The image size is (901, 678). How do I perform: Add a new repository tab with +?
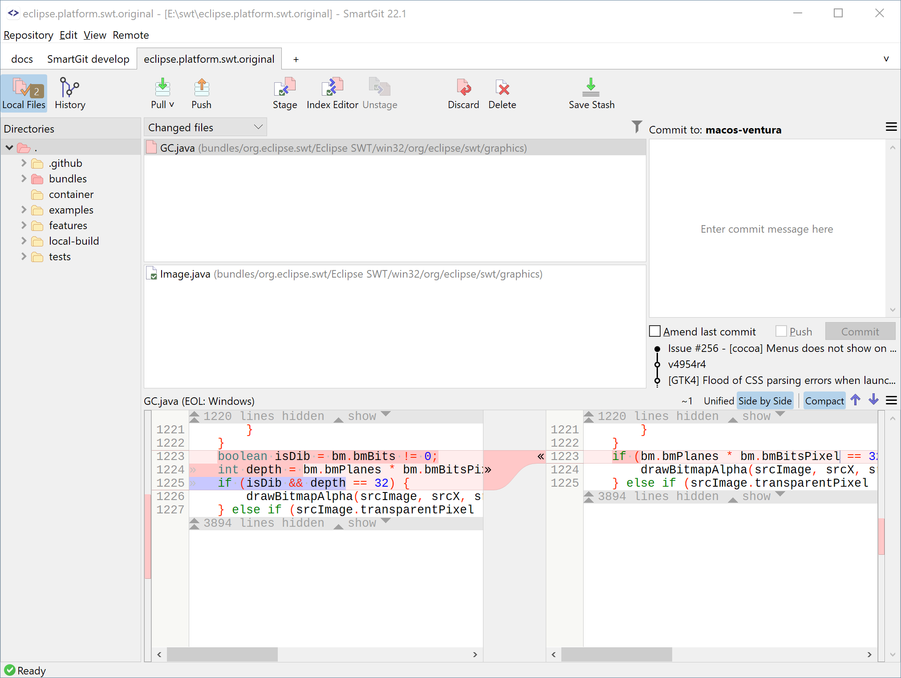point(296,59)
